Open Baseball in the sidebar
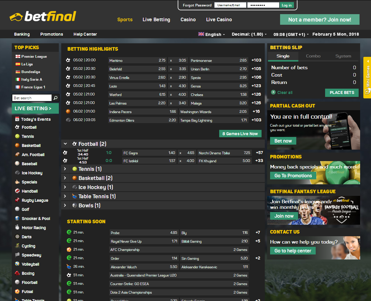This screenshot has height=301, width=371. 29,164
